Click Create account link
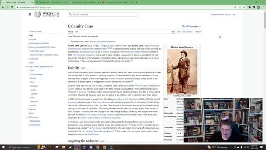266x150 pixels. [x=217, y=15]
